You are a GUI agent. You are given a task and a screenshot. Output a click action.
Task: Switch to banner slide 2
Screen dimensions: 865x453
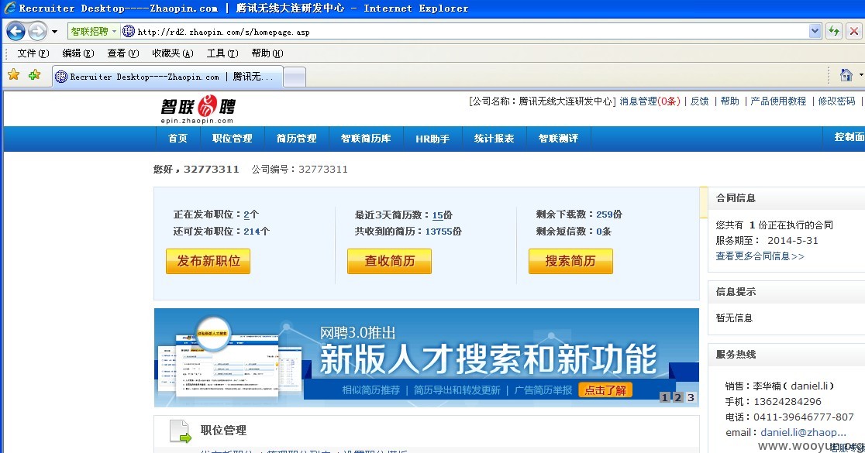(677, 397)
